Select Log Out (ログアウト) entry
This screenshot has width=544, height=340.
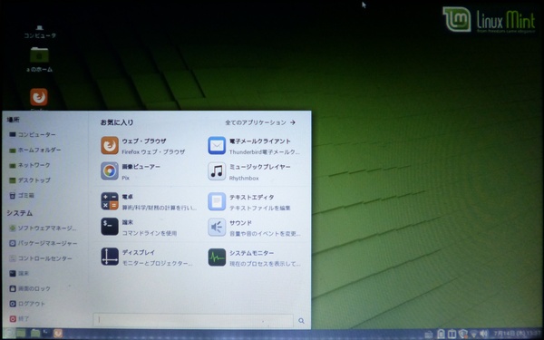27,304
